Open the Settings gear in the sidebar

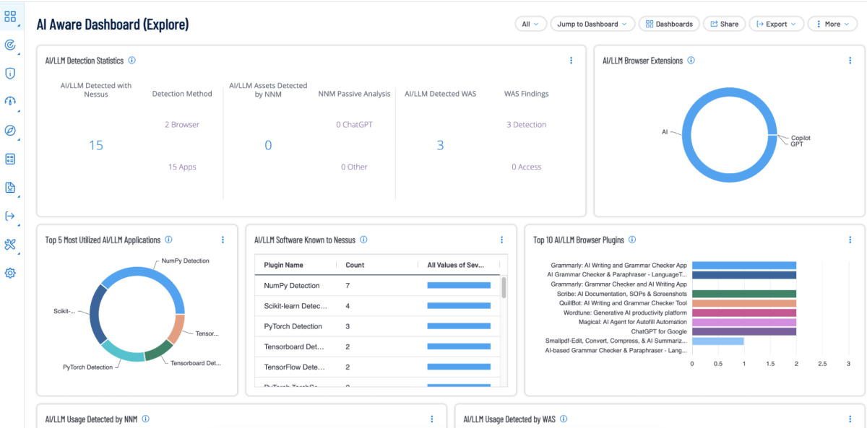pos(10,273)
